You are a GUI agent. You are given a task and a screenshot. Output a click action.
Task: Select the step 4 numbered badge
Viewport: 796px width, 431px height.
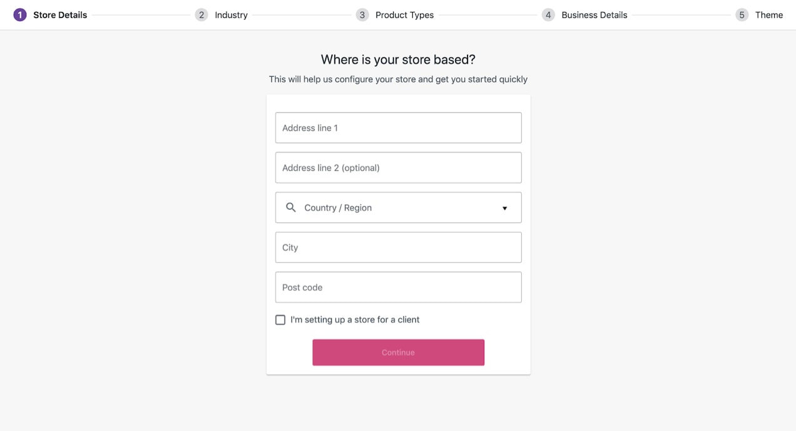pos(548,14)
